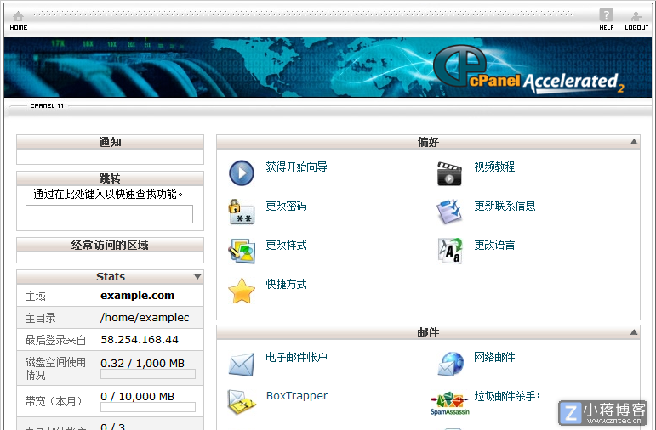The width and height of the screenshot is (656, 430).
Task: Open the 快捷方式 link
Action: point(286,284)
